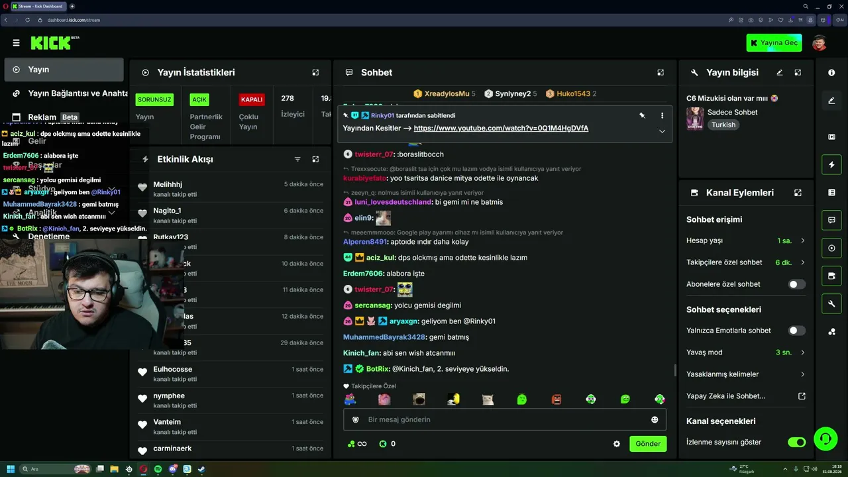
Task: Toggle Abonelere özel sohbet switch
Action: pyautogui.click(x=797, y=284)
